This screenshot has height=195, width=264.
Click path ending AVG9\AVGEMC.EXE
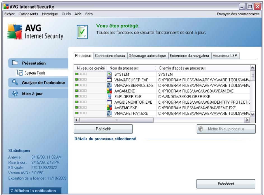pyautogui.click(x=197, y=108)
